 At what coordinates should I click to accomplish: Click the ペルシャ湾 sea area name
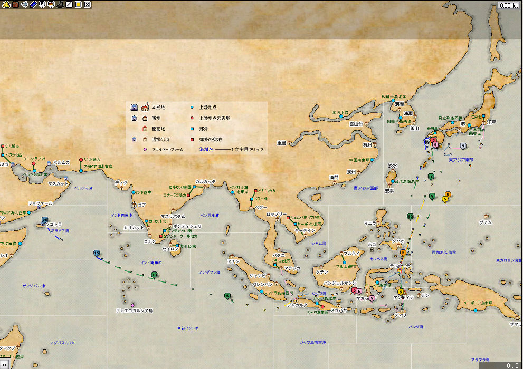pyautogui.click(x=83, y=188)
